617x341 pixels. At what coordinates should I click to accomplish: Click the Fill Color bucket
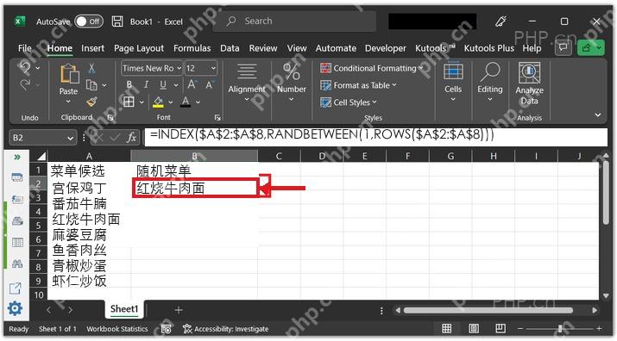point(158,102)
